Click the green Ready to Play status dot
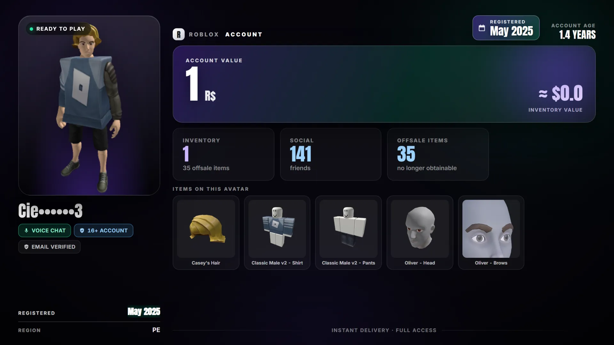 (31, 29)
